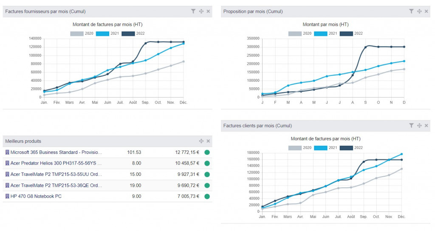Click 2022 dark swatch in Factures fournisseurs legend
The height and width of the screenshot is (231, 435).
click(128, 33)
